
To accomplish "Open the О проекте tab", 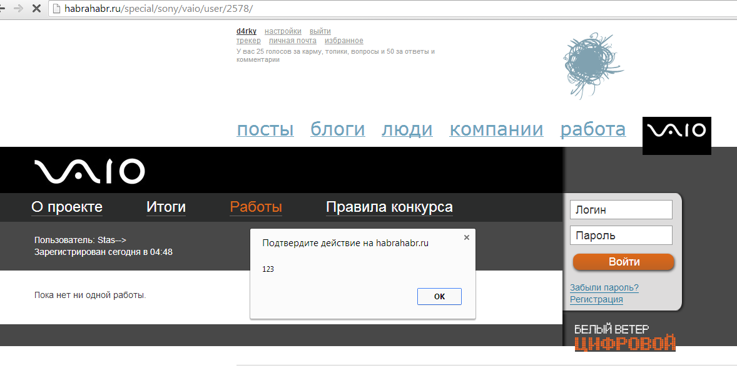I will (x=67, y=207).
